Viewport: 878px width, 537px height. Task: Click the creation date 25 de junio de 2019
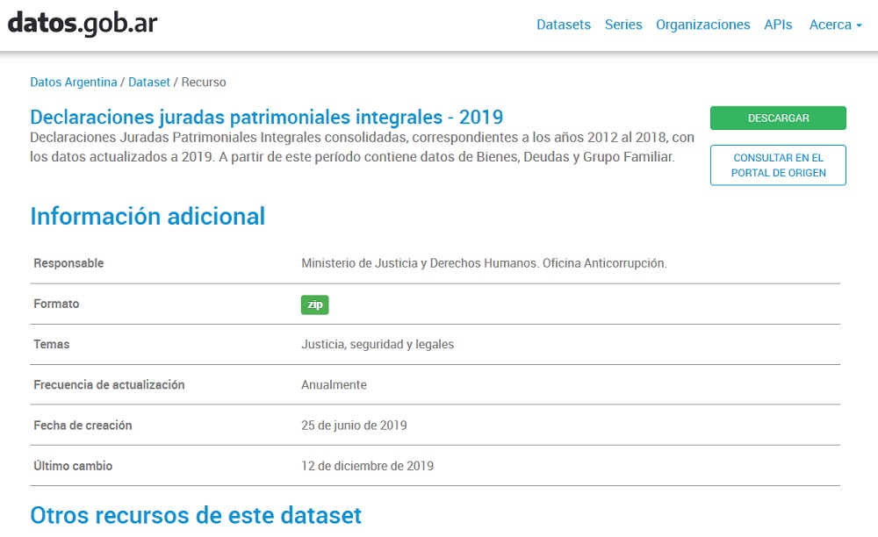pyautogui.click(x=354, y=425)
